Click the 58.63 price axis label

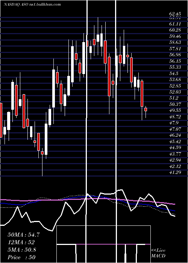(x=175, y=42)
